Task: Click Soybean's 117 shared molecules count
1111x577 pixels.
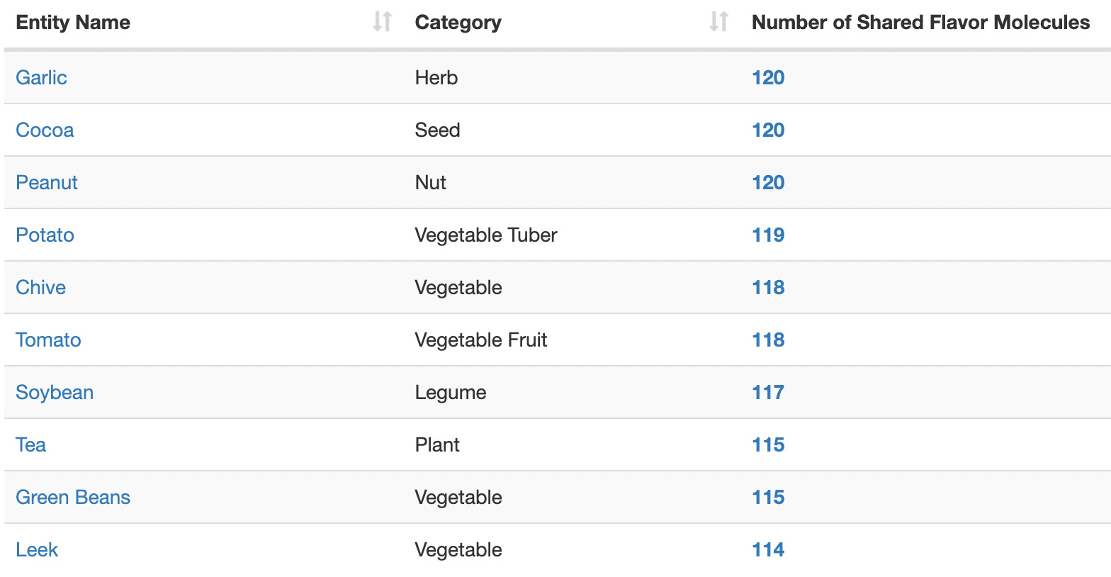Action: click(768, 392)
